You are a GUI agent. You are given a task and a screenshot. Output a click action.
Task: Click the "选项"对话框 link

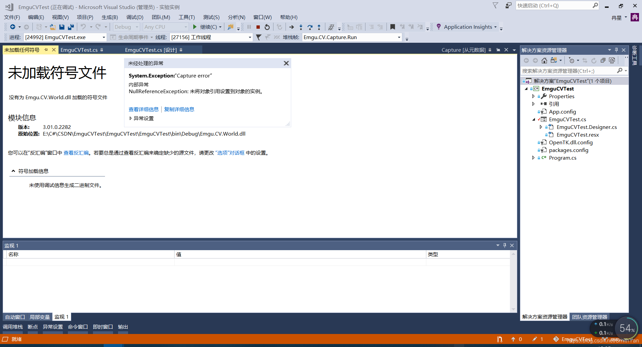(x=230, y=153)
